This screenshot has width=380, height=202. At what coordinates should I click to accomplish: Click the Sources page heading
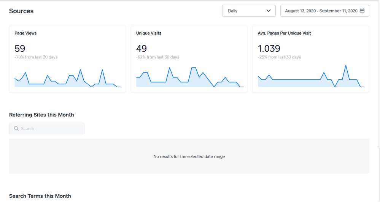[21, 11]
